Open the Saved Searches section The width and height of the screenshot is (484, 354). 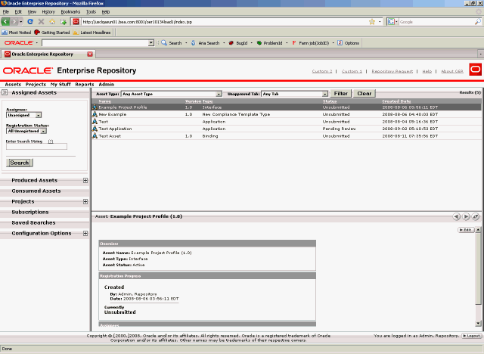click(33, 223)
